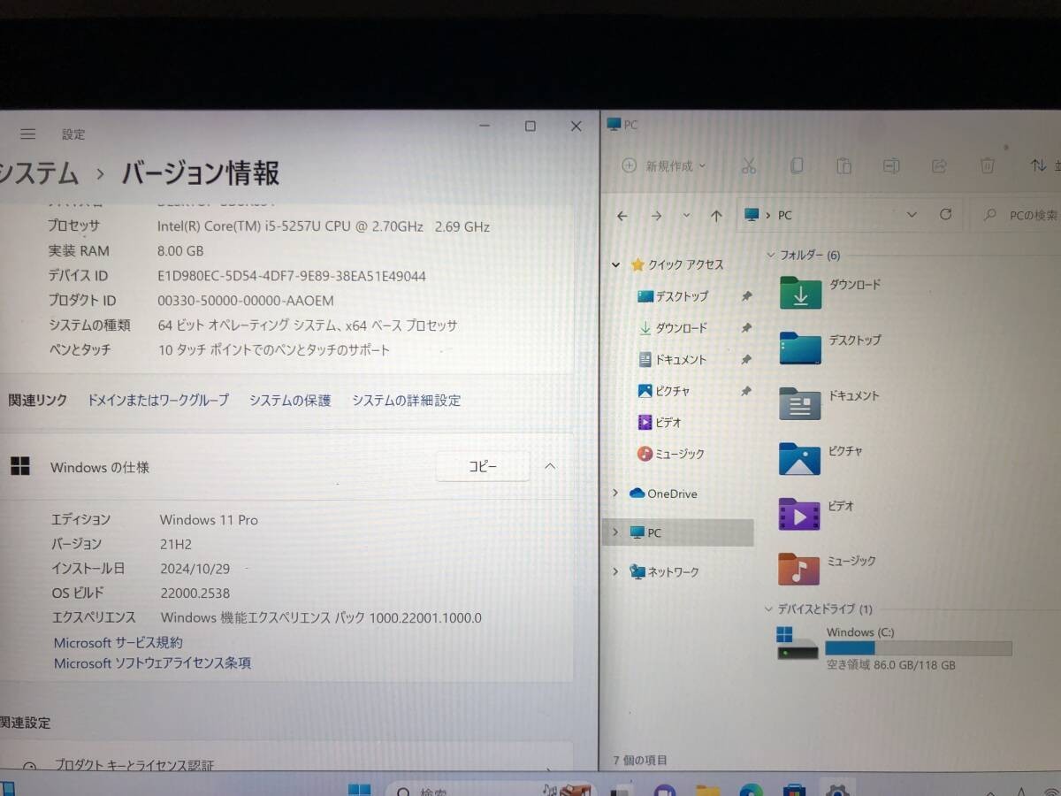1061x796 pixels.
Task: Open Microsoft Store from the taskbar
Action: click(x=794, y=790)
